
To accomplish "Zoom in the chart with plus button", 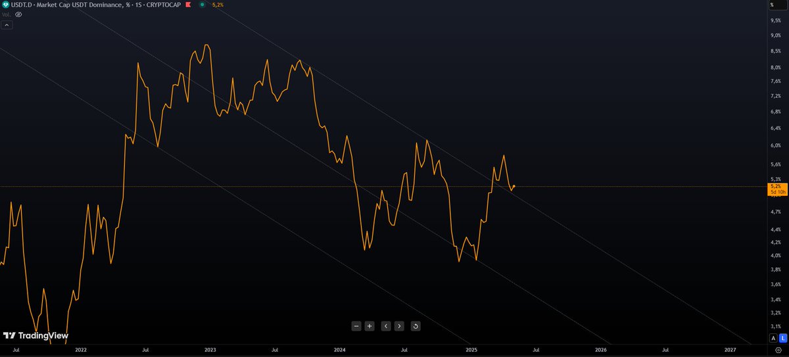I will click(x=370, y=325).
